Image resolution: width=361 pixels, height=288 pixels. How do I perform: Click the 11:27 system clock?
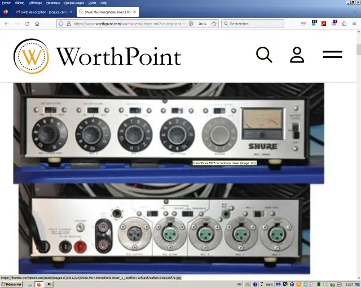[x=350, y=285]
